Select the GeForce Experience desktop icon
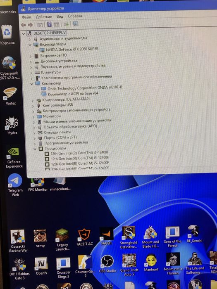Screen dimensions: 217x289 pyautogui.click(x=14, y=158)
